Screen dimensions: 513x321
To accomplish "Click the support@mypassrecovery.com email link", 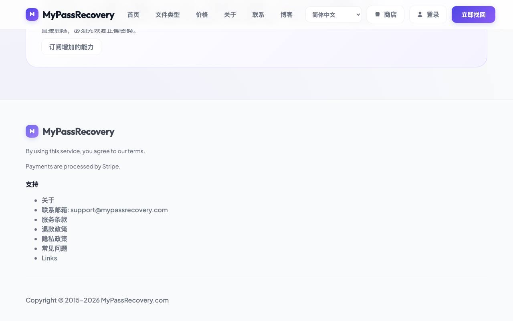I will click(119, 210).
